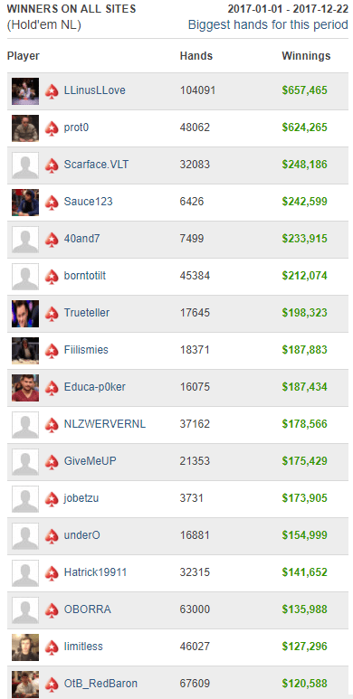The image size is (353, 699).
Task: Open Fiilismies player name link
Action: [86, 350]
